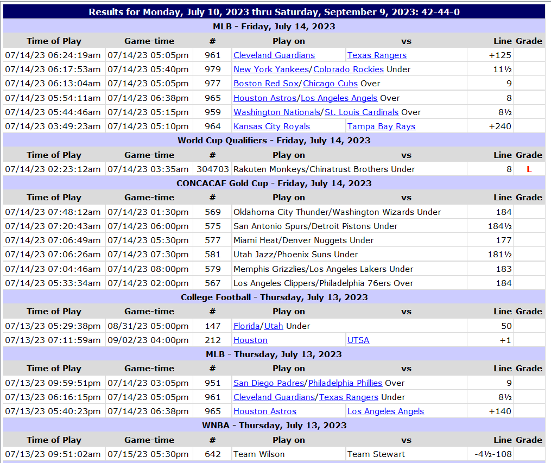Click the World Cup Qualifiers section heading
This screenshot has height=463, width=551.
pos(274,141)
